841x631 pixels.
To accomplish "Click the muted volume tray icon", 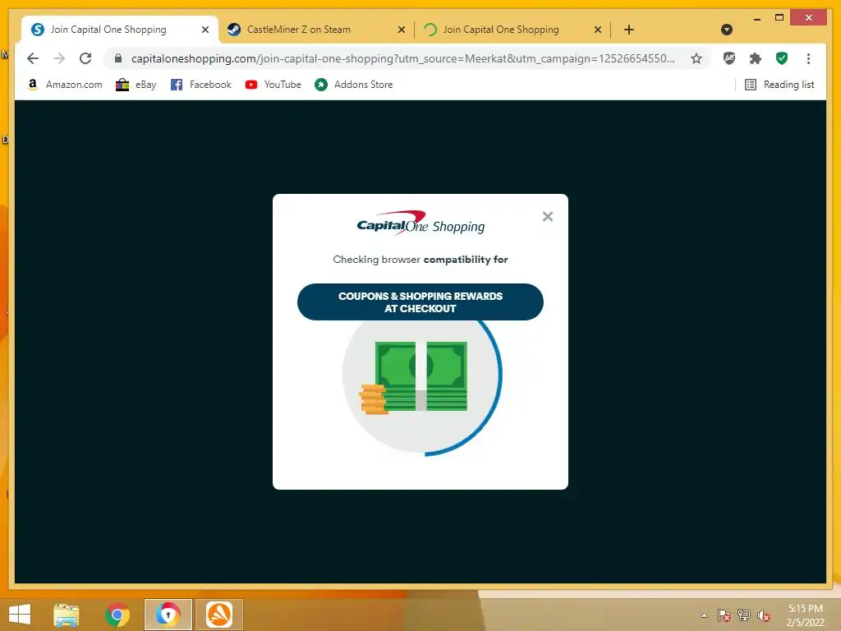I will coord(764,615).
